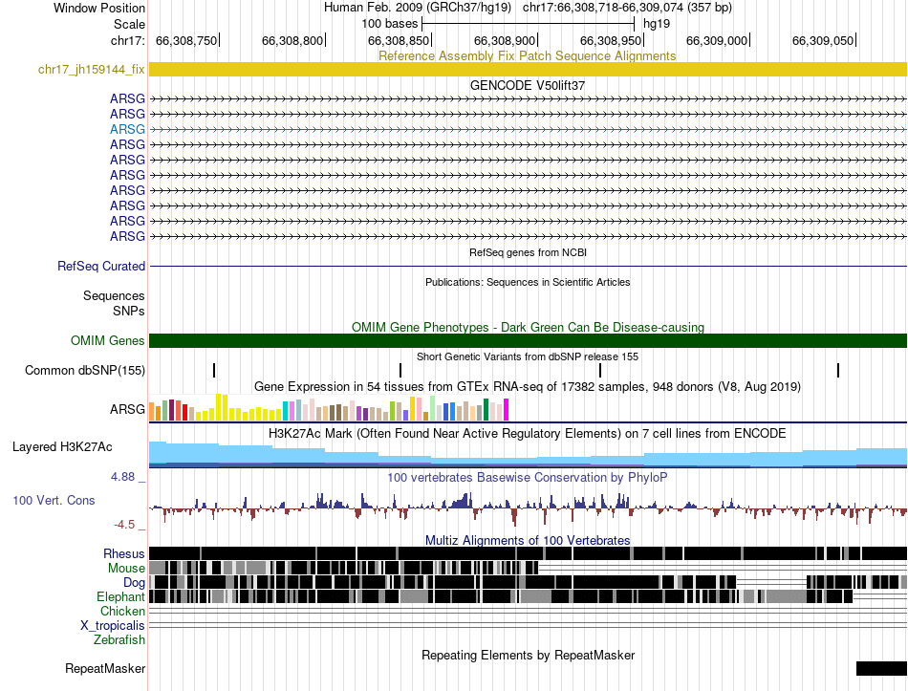The width and height of the screenshot is (908, 691).
Task: Select the Mouse alignment row label
Action: click(x=126, y=569)
